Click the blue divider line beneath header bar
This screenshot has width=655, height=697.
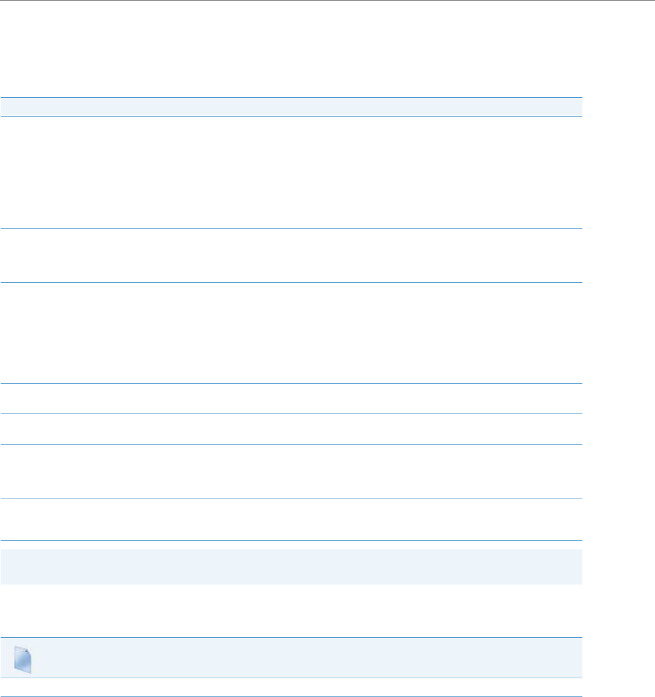click(291, 117)
